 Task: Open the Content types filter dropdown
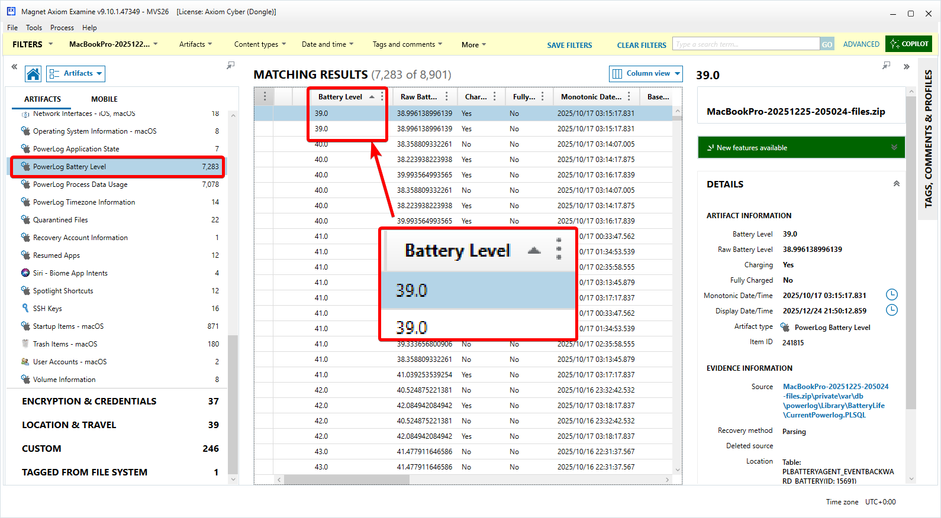click(260, 44)
